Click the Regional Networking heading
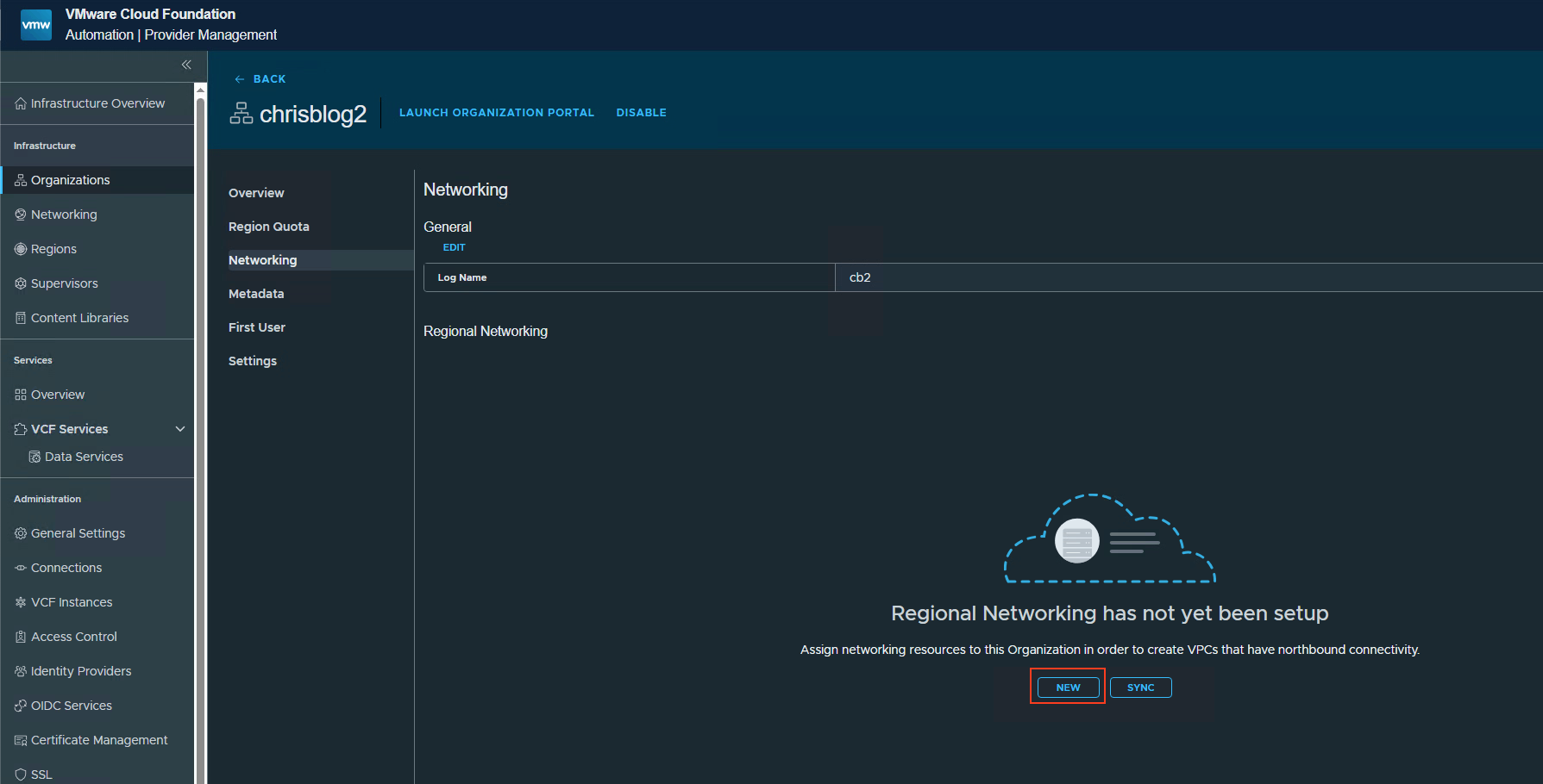This screenshot has width=1543, height=784. tap(486, 332)
